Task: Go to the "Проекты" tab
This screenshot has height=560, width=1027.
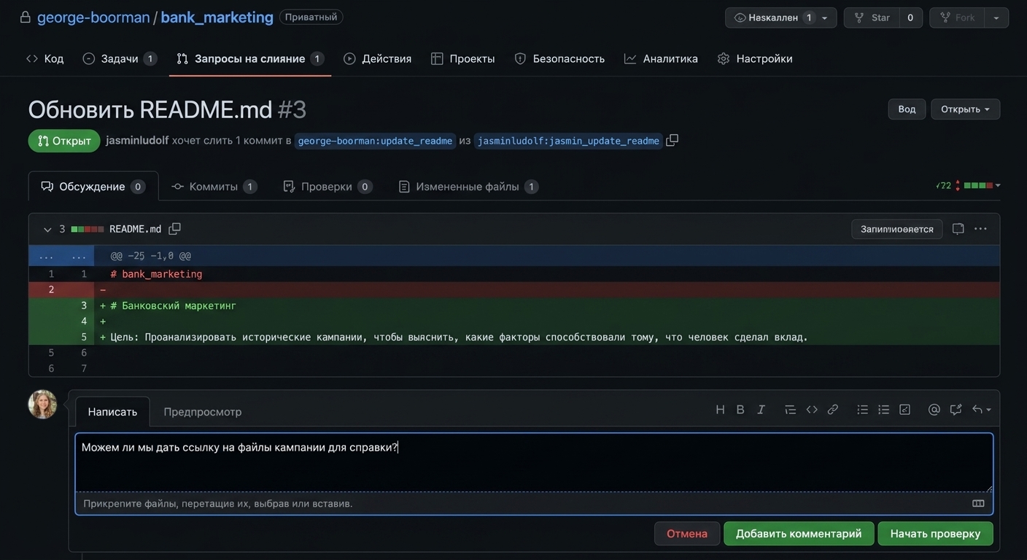Action: [462, 58]
